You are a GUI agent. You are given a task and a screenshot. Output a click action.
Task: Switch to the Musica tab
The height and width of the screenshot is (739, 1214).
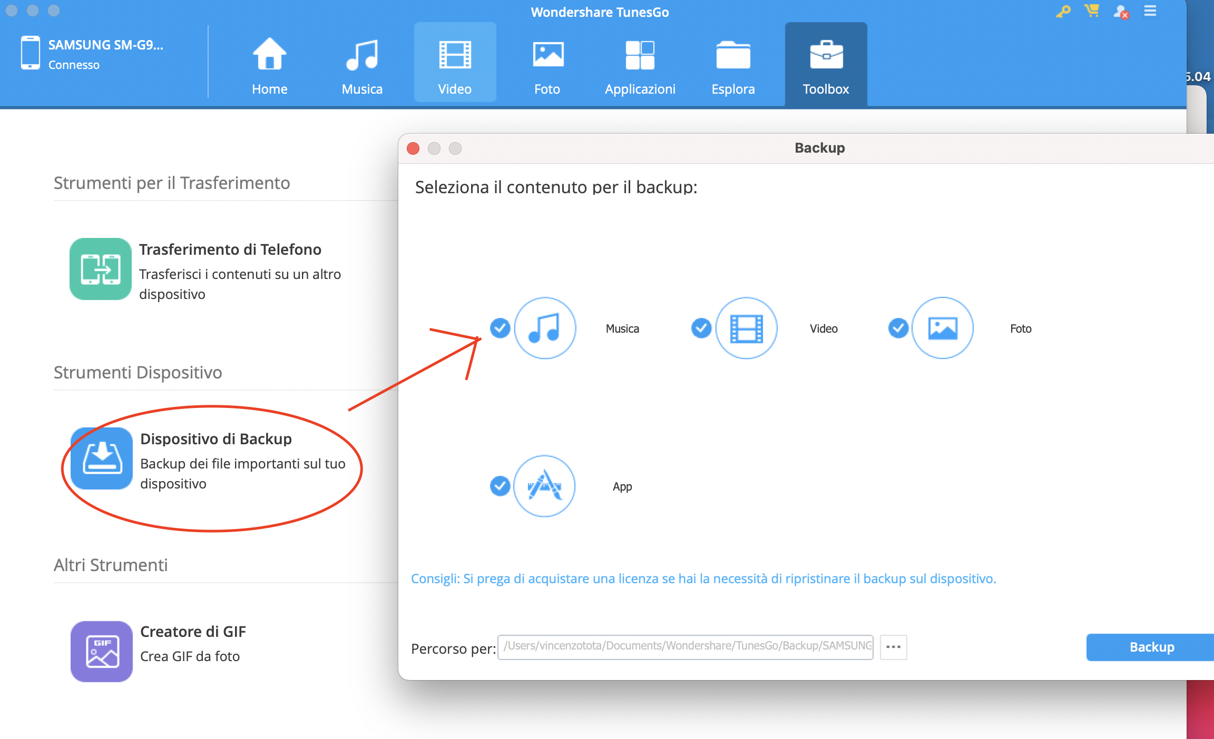tap(362, 66)
